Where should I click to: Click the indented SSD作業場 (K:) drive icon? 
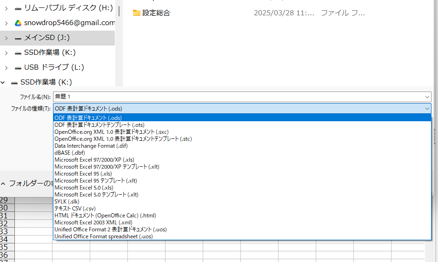pyautogui.click(x=18, y=53)
